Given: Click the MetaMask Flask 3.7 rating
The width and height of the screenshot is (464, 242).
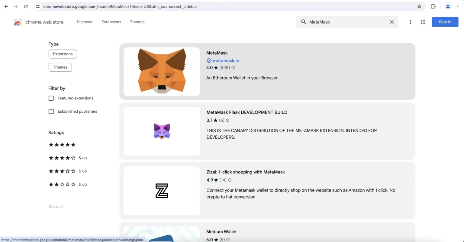Looking at the screenshot, I should coord(212,120).
